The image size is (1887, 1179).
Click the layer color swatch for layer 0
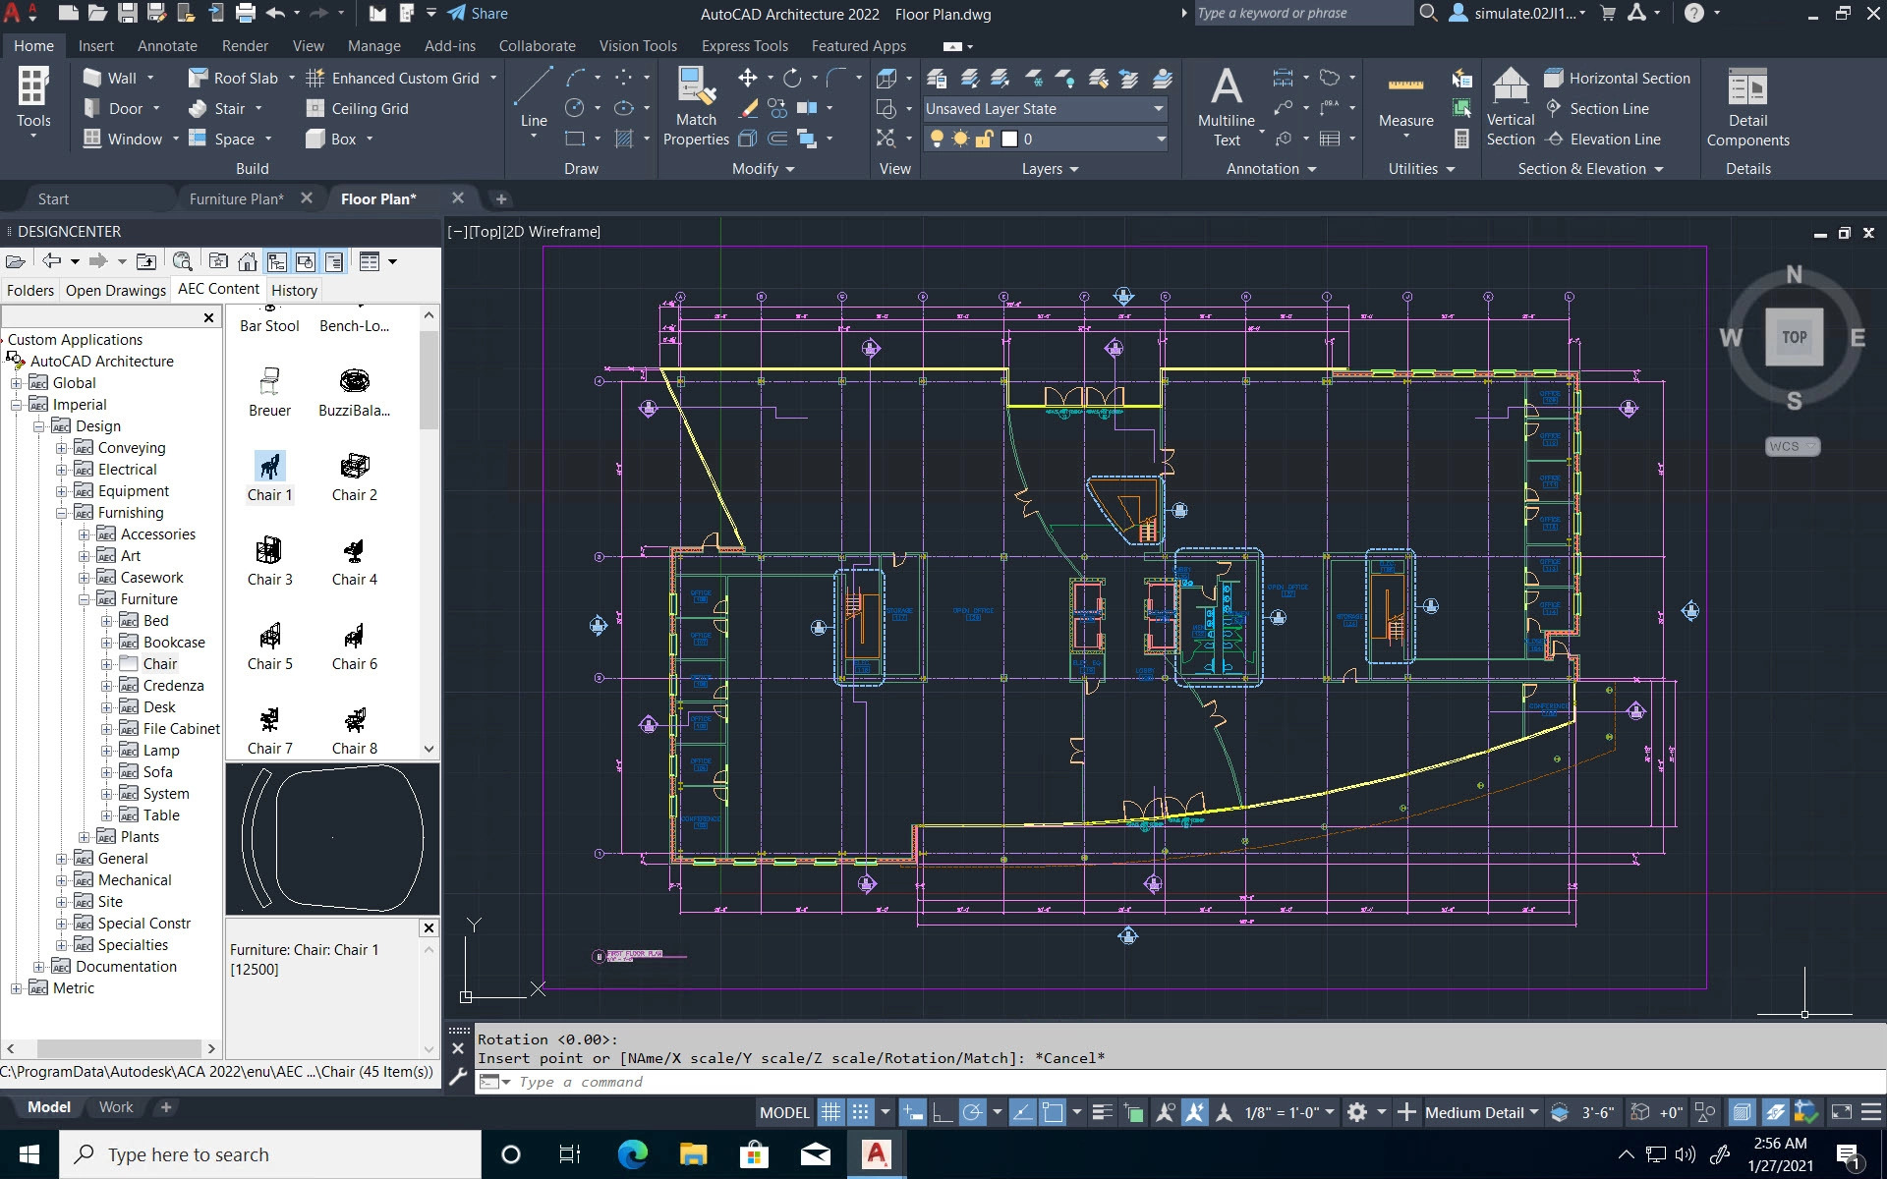pos(1011,139)
